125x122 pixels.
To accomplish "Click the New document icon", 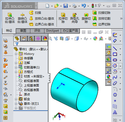I will (x=48, y=6).
